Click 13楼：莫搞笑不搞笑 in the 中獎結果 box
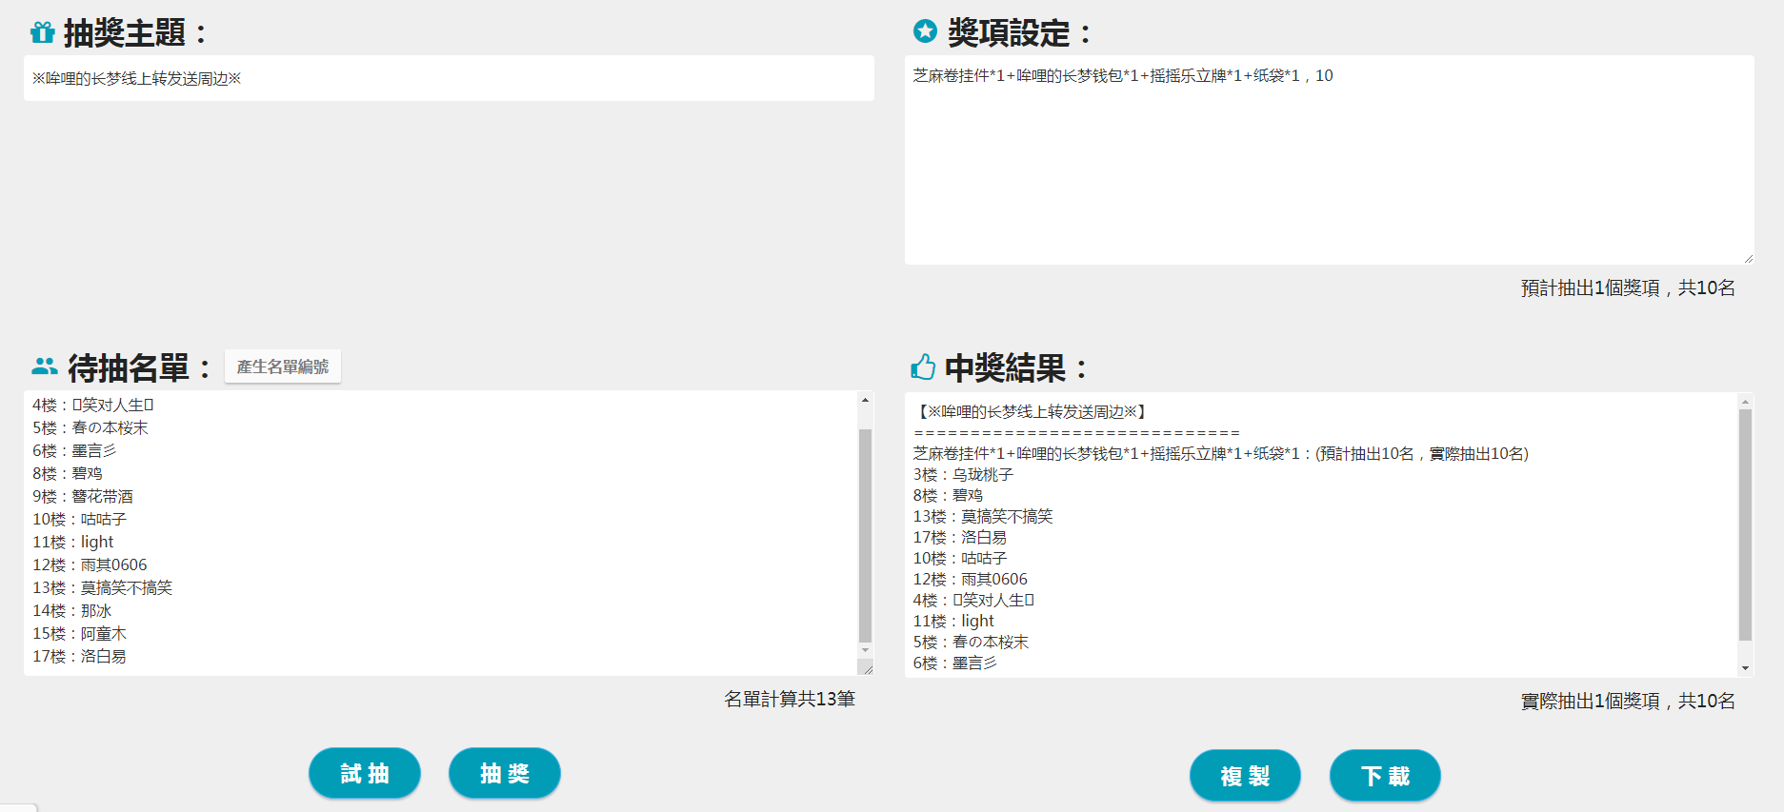1784x812 pixels. coord(984,516)
